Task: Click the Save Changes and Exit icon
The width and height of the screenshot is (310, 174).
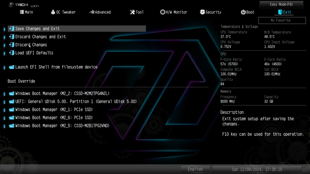Action: [x=12, y=29]
